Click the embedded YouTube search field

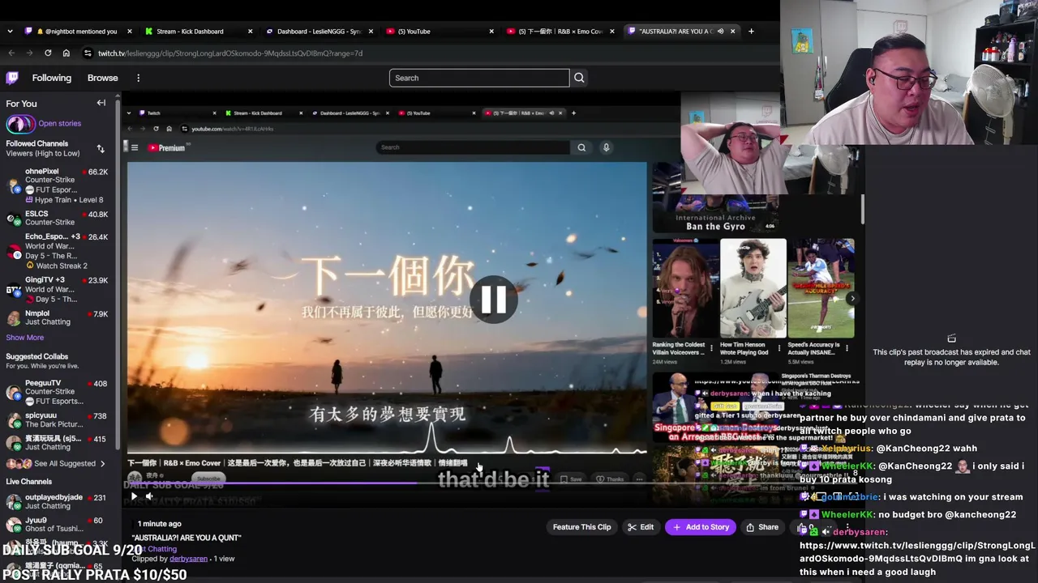474,147
